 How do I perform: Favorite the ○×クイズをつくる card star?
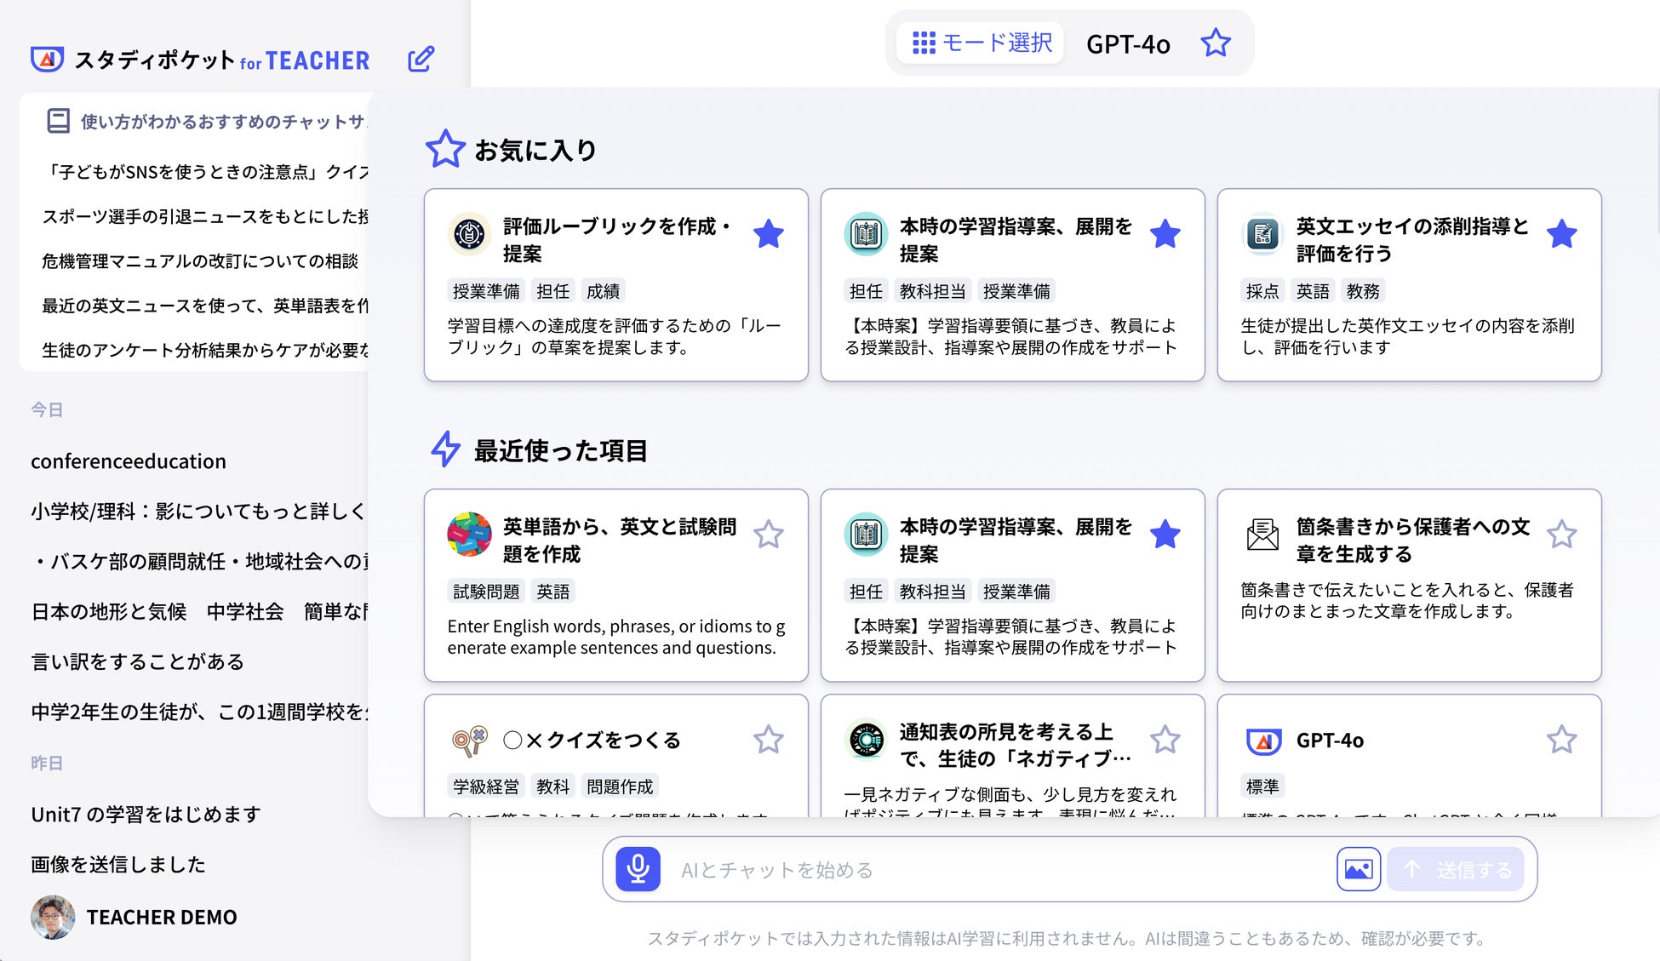[768, 740]
